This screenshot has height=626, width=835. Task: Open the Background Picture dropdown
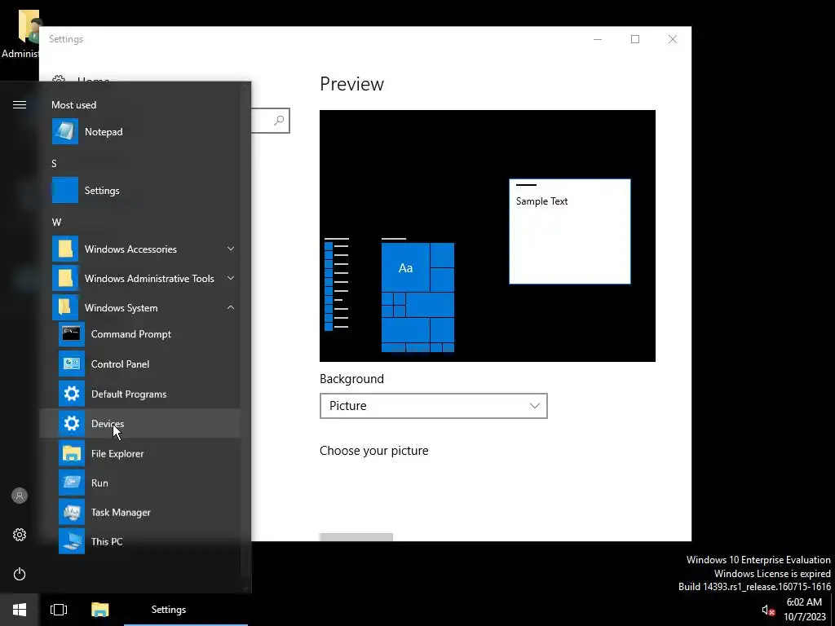click(434, 406)
